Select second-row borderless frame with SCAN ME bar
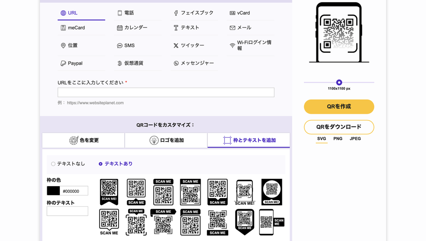 click(218, 222)
